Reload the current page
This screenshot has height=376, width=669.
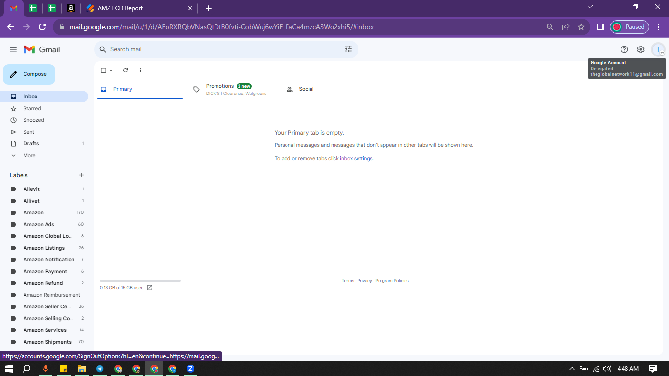[42, 27]
